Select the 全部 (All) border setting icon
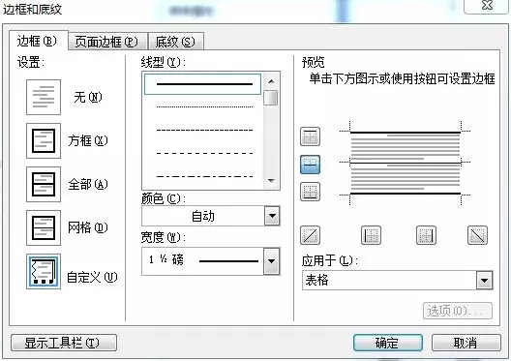This screenshot has height=361, width=511. [x=44, y=184]
